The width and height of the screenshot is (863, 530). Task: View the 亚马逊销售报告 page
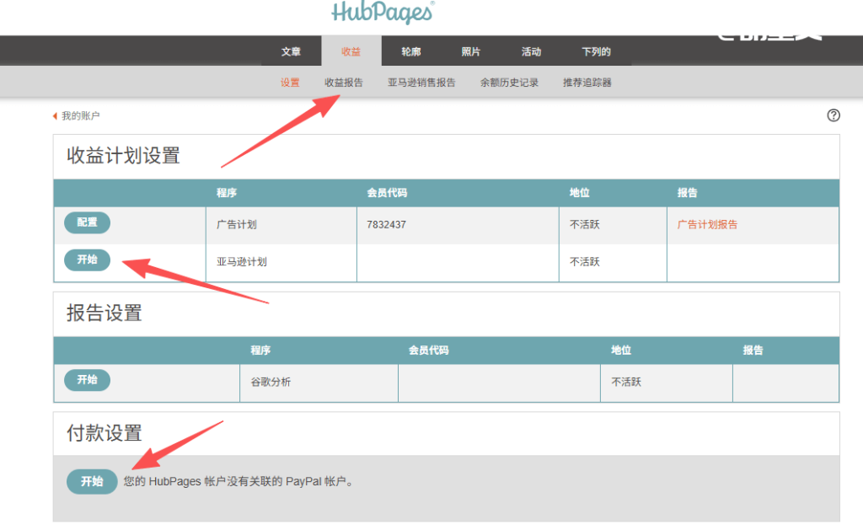(x=421, y=83)
